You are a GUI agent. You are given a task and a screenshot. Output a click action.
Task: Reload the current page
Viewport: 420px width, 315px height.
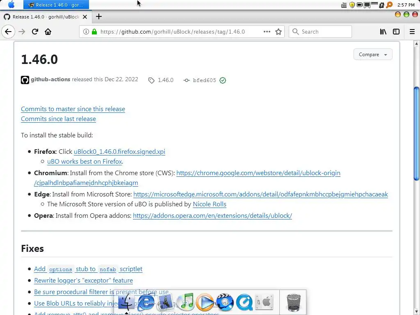tap(35, 32)
